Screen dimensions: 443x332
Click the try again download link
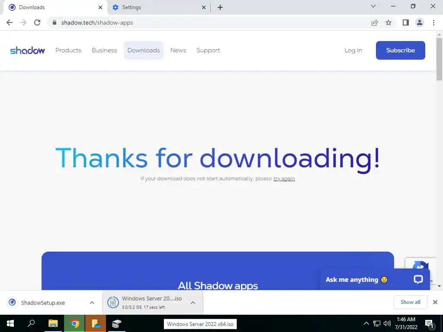pyautogui.click(x=284, y=179)
